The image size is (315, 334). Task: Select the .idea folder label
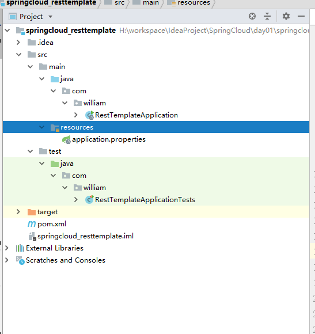click(45, 43)
